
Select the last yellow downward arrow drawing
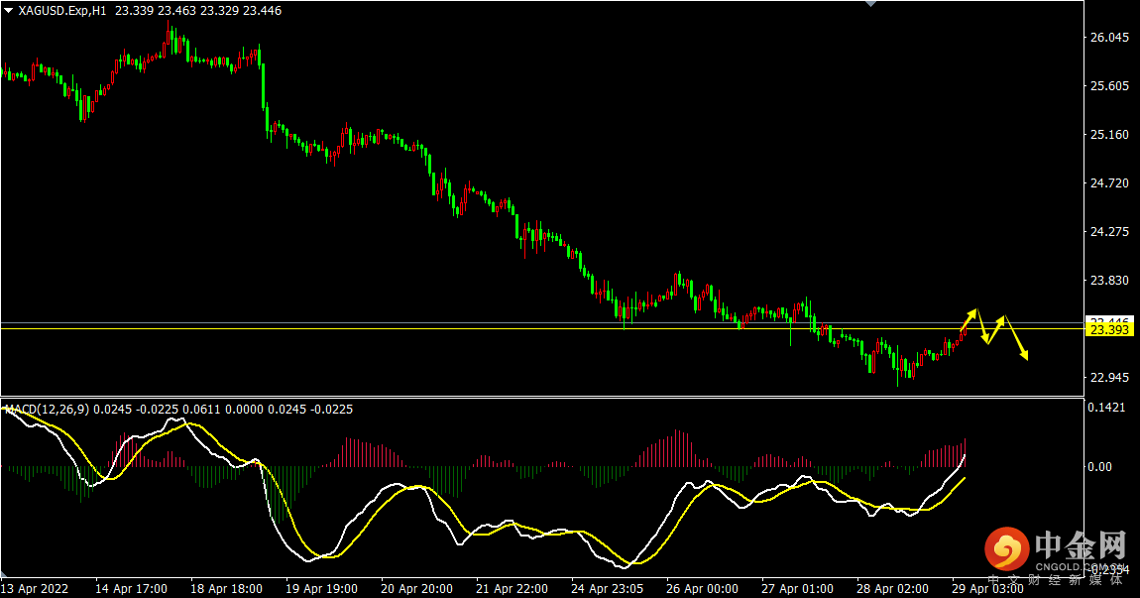click(1016, 337)
